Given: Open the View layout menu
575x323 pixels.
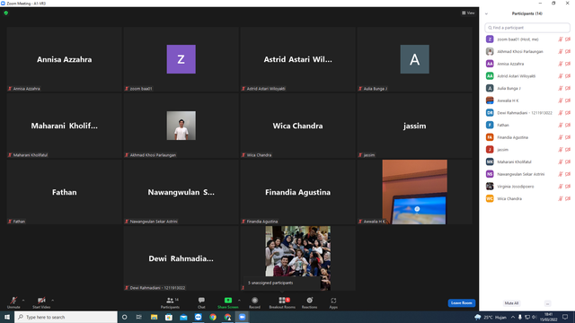Looking at the screenshot, I should coord(468,13).
